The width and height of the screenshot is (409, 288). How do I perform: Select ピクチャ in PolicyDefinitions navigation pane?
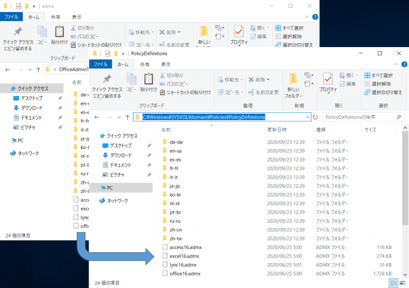point(117,175)
